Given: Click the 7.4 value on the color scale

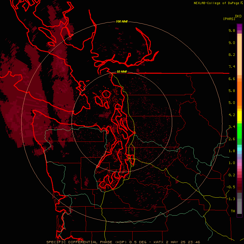Looking at the screenshot, I should point(232,67).
